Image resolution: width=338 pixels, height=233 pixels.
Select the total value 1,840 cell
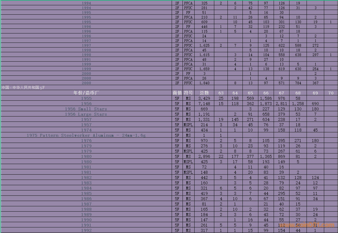coord(204,83)
